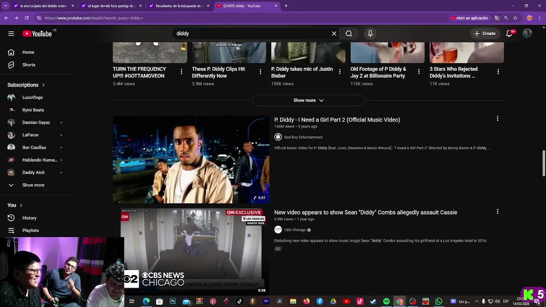Open the I Need a Girl Part 2 thumbnail

click(191, 159)
